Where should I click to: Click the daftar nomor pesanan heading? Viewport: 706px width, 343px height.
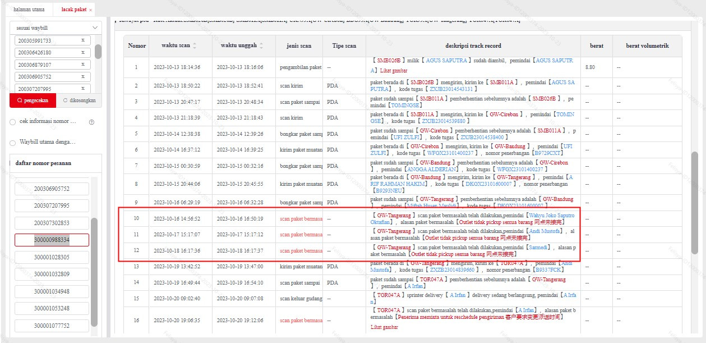point(43,163)
